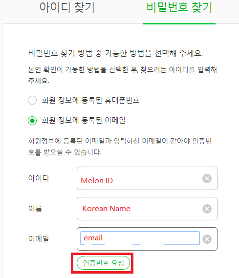Image resolution: width=239 pixels, height=278 pixels.
Task: Click the 회원 정보에 등록된 휴대폰번호 label text
Action: pos(90,100)
